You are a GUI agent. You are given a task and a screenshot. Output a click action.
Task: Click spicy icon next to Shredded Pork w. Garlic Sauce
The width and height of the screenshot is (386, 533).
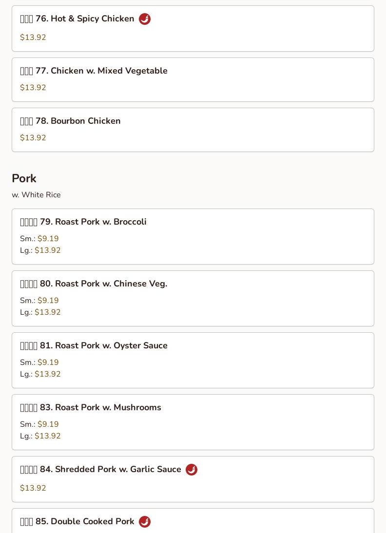pos(192,470)
